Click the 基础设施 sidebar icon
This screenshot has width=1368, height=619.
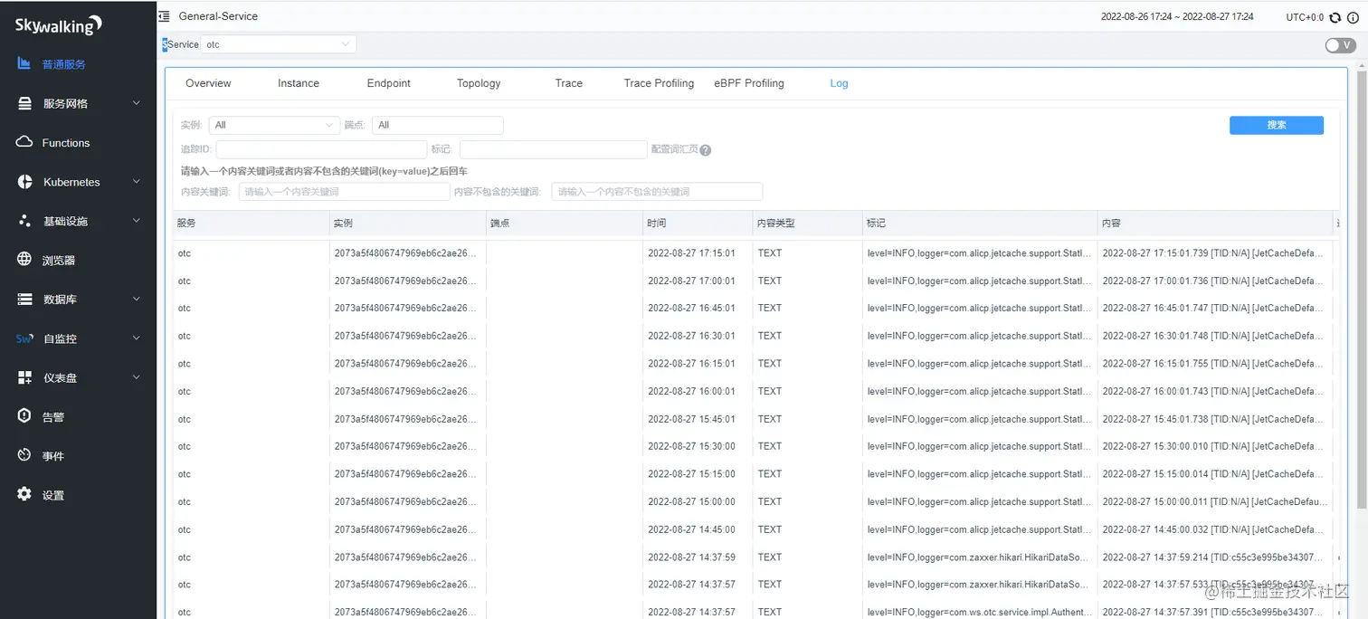click(24, 221)
